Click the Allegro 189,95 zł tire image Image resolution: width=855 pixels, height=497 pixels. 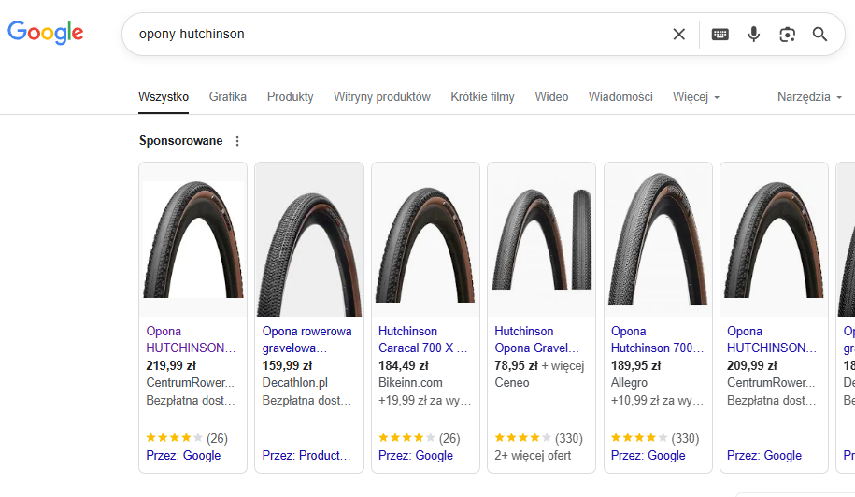[658, 239]
